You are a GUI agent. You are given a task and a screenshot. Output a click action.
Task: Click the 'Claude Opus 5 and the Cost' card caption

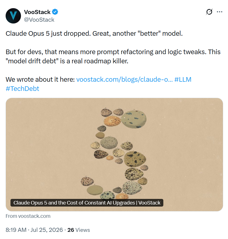point(87,203)
